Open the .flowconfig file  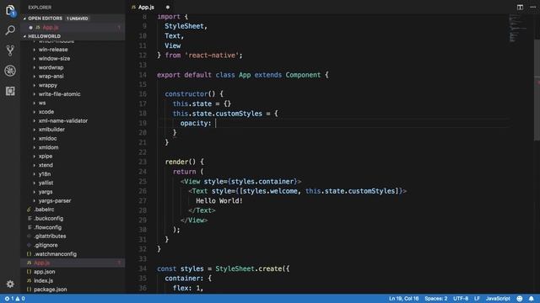point(47,227)
